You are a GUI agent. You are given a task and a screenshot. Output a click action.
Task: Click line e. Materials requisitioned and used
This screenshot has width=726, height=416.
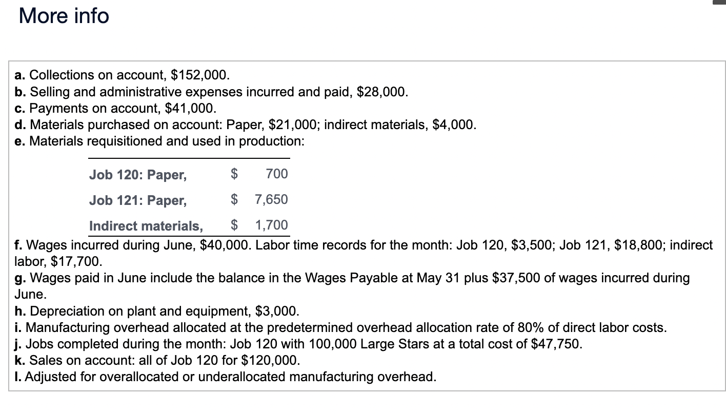click(159, 141)
